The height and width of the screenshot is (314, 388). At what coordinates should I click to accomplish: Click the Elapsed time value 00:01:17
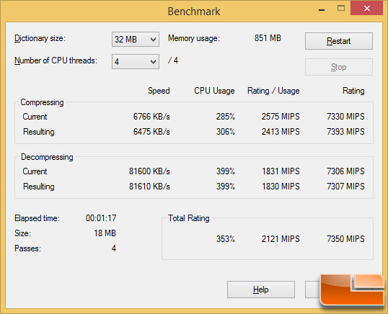click(x=101, y=218)
